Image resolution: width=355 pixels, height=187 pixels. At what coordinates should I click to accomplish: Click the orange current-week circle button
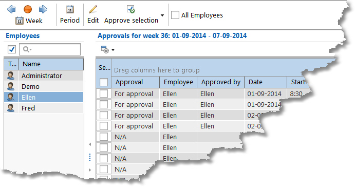tap(28, 9)
